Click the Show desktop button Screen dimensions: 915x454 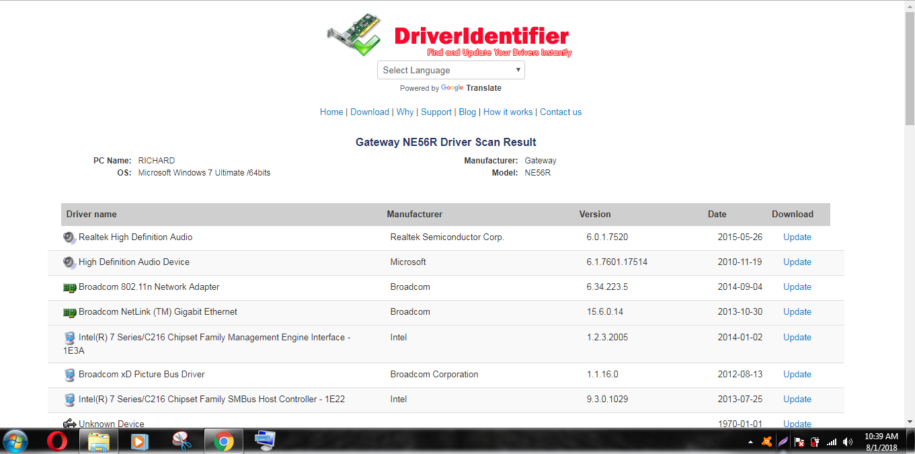(x=910, y=441)
